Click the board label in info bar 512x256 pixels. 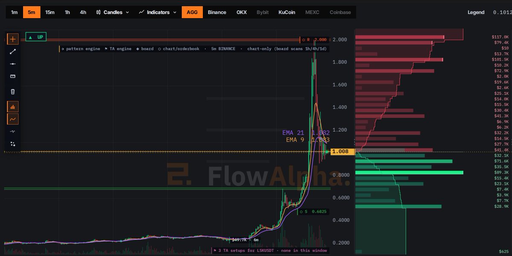point(145,49)
